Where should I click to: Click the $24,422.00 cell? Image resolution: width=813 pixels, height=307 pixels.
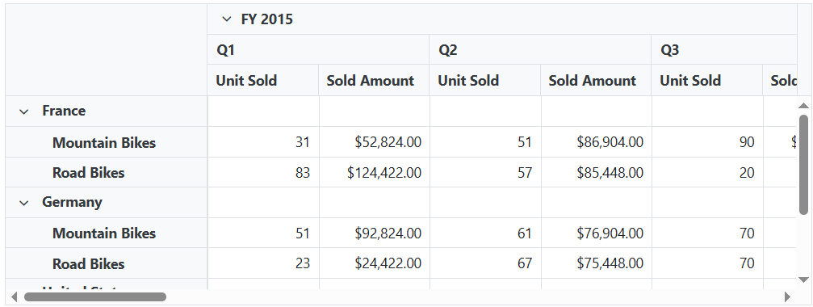pos(375,263)
